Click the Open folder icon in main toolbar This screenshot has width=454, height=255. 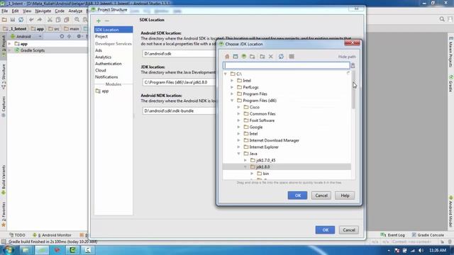point(4,20)
